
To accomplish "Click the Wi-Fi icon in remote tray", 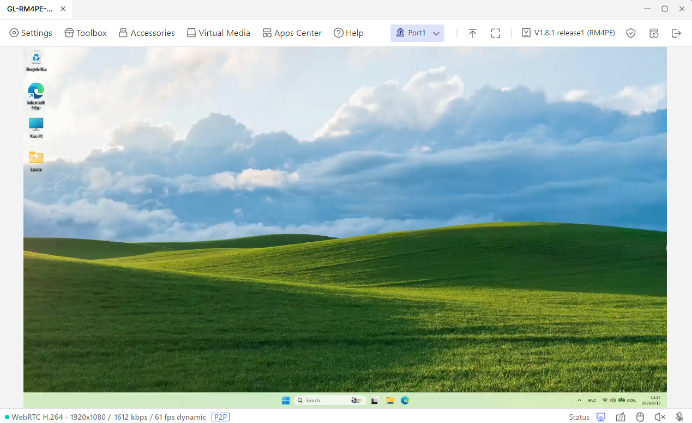I will pos(605,400).
